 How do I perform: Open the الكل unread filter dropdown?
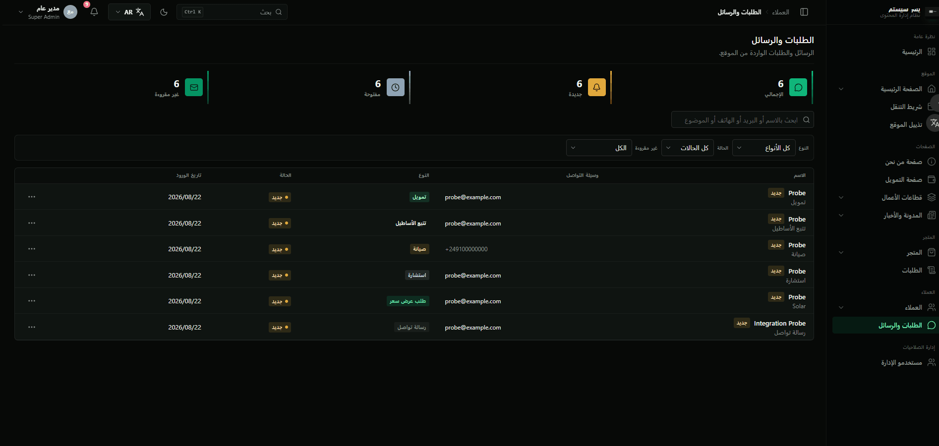(599, 148)
